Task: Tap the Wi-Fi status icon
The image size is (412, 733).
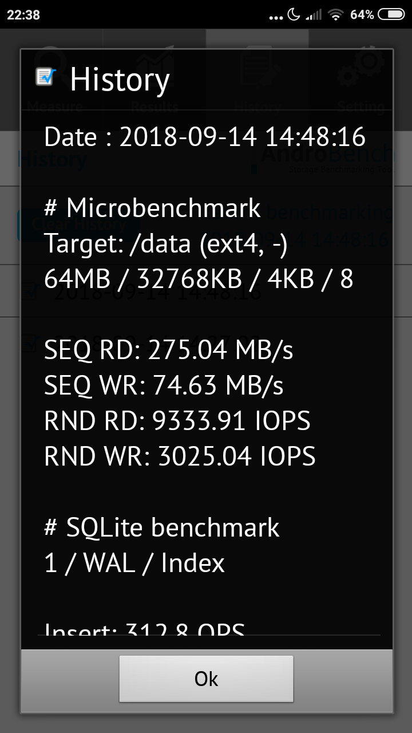Action: coord(335,15)
